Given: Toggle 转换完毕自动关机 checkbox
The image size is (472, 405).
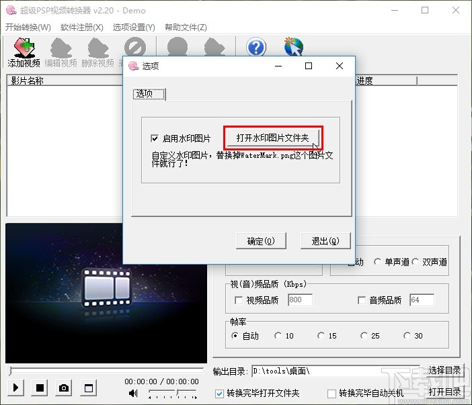Looking at the screenshot, I should coord(331,394).
